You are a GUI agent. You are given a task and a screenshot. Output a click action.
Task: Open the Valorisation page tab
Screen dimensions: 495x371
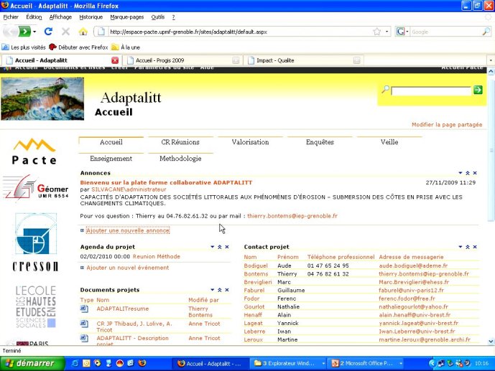click(250, 142)
